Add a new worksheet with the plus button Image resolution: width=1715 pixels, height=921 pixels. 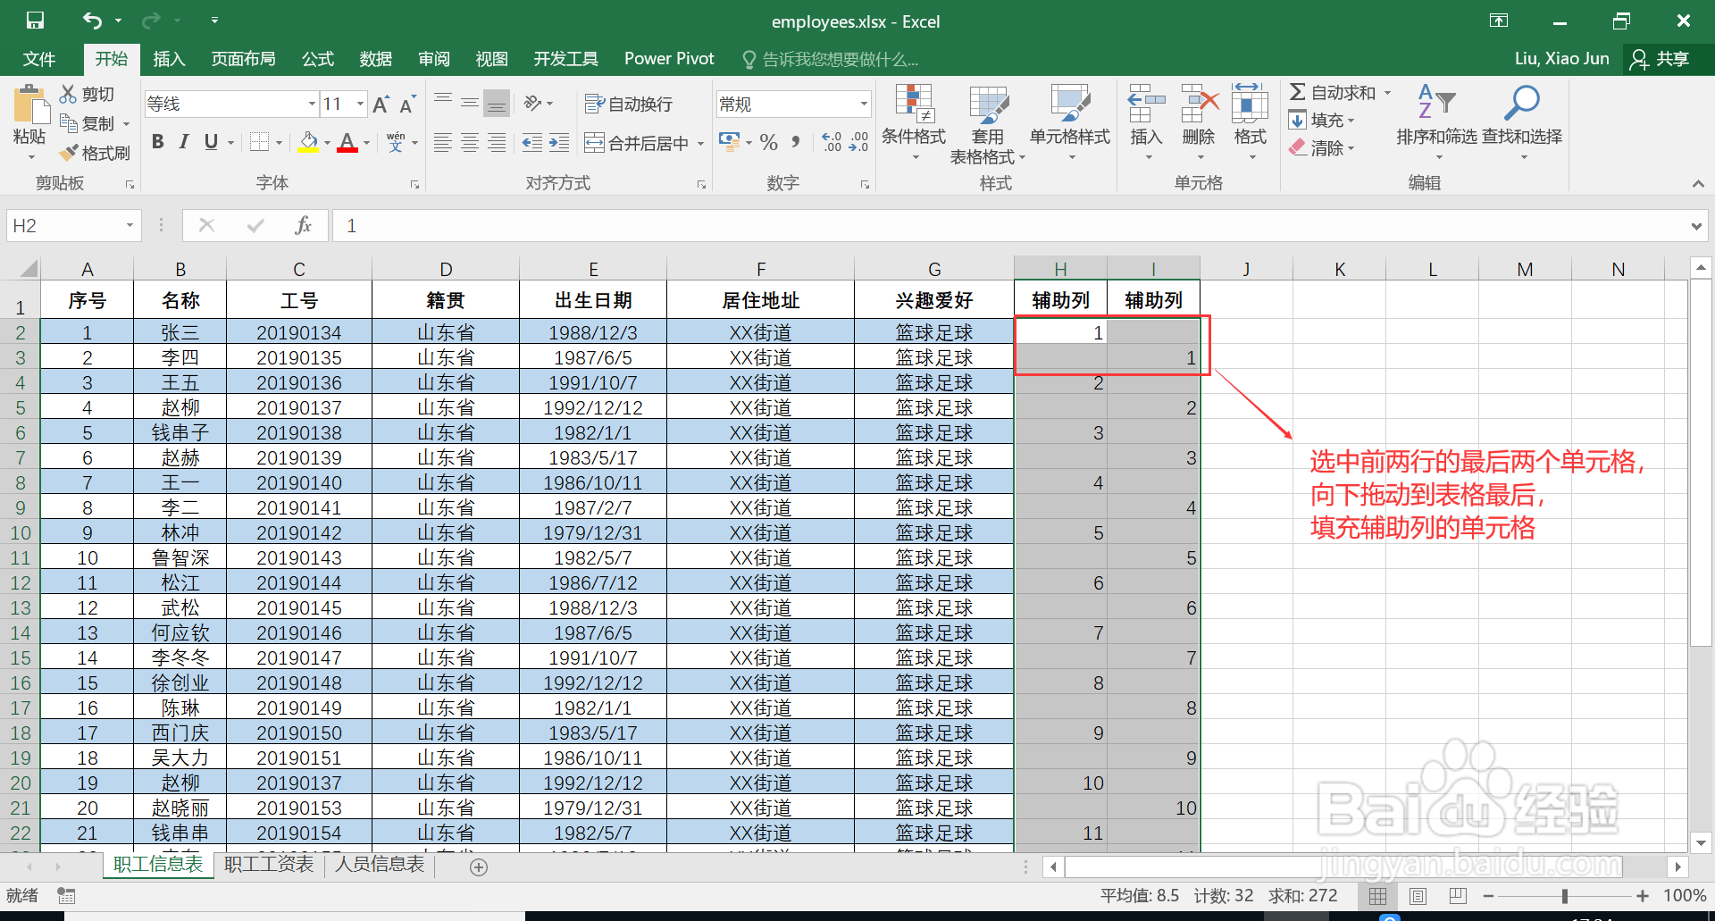click(480, 866)
